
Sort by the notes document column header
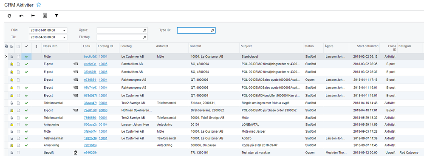[x=18, y=46]
